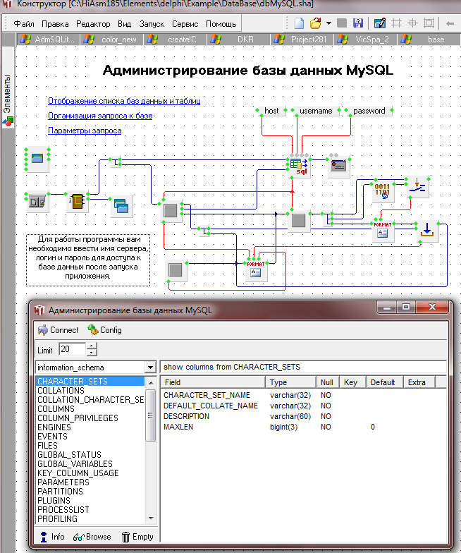The height and width of the screenshot is (553, 461).
Task: Select ENGINES in the table list
Action: tap(90, 427)
